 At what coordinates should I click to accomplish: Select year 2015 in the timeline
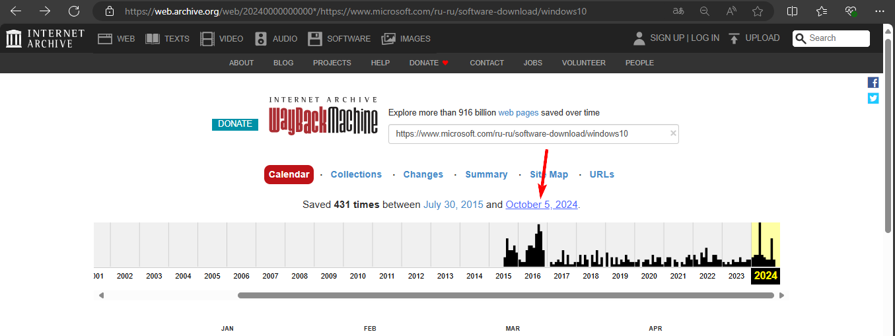(503, 276)
